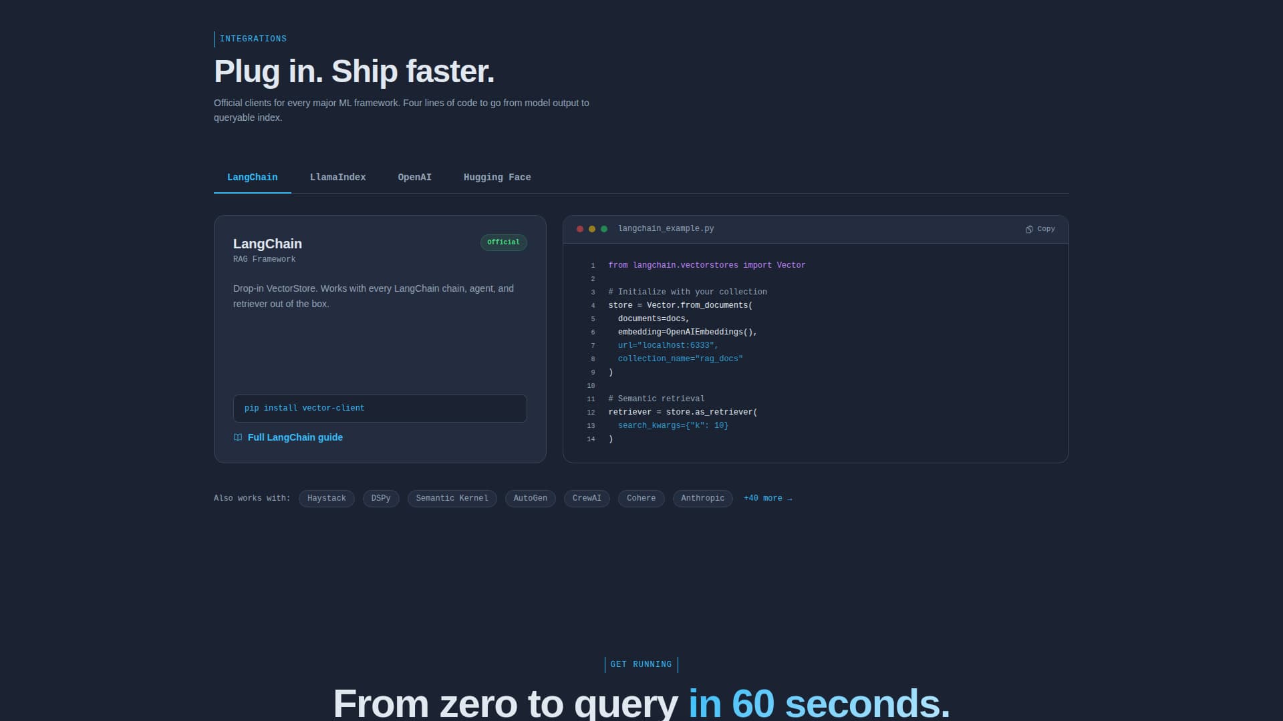
Task: Click the RAG Framework subtitle
Action: point(265,259)
